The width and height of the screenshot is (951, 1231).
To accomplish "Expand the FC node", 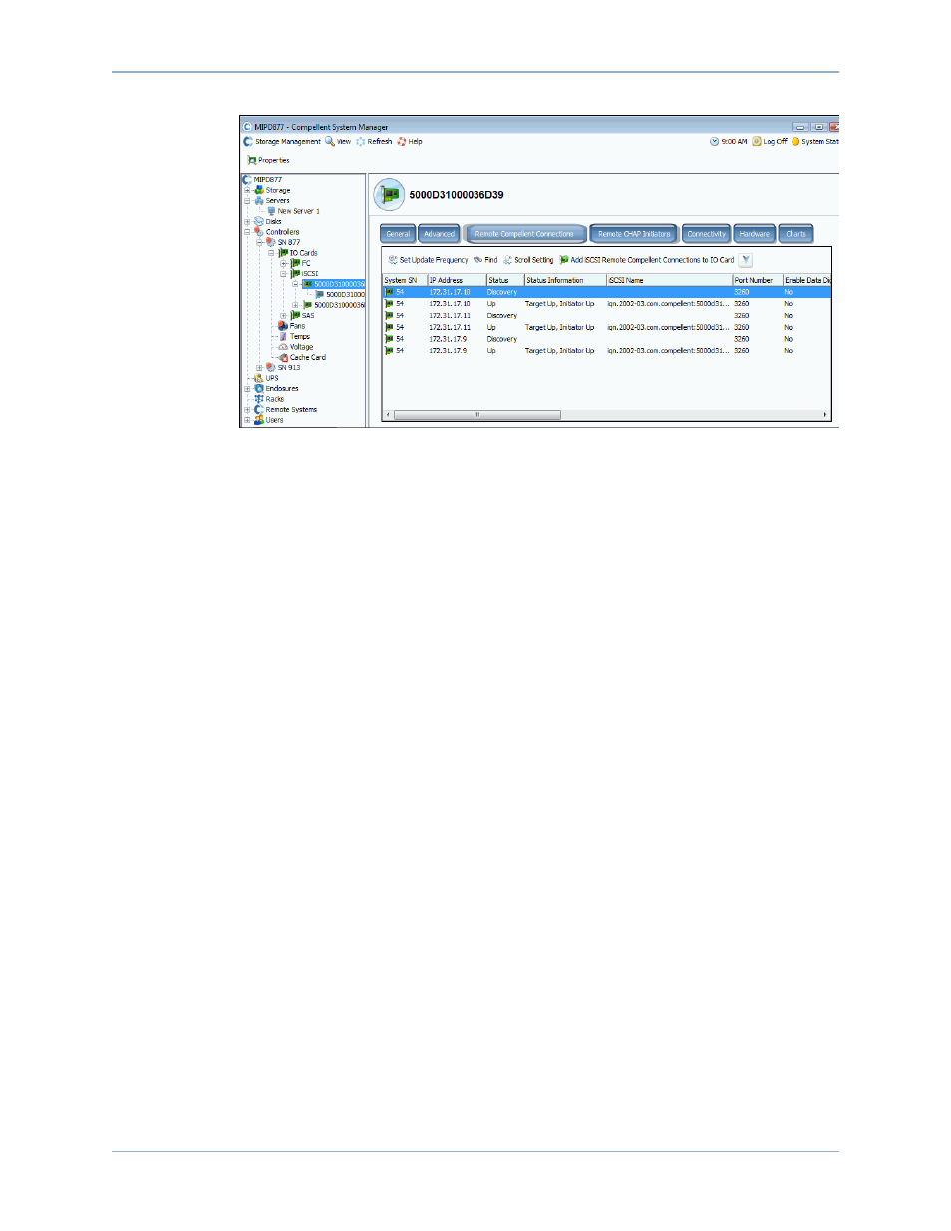I will point(284,263).
